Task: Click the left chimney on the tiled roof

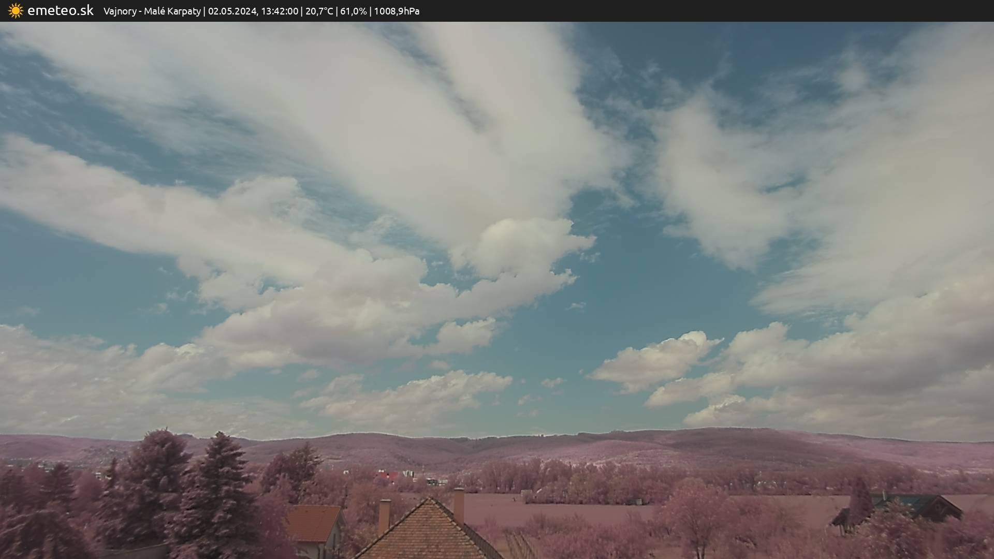Action: click(384, 515)
